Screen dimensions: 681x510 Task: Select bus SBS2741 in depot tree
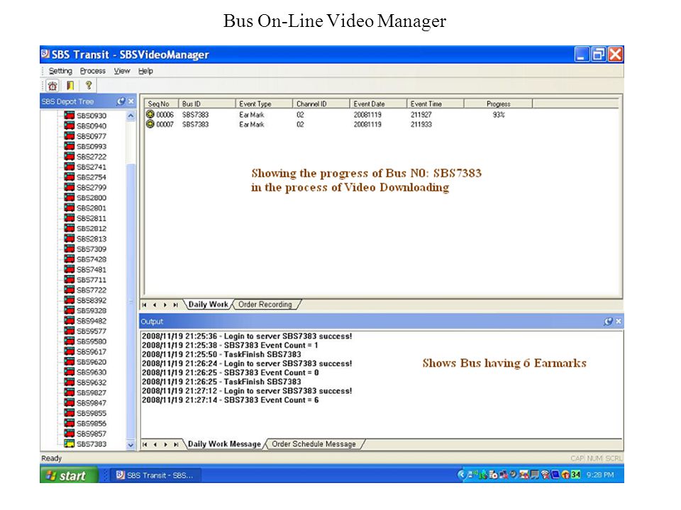click(x=92, y=167)
